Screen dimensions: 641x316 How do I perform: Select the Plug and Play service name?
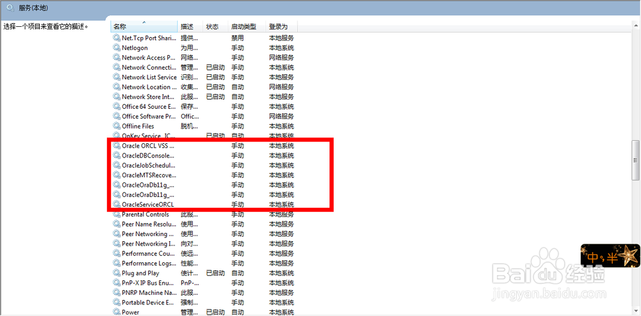pos(140,273)
